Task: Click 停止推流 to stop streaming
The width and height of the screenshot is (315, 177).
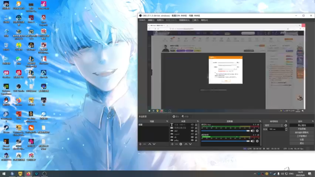Action: coord(302,125)
